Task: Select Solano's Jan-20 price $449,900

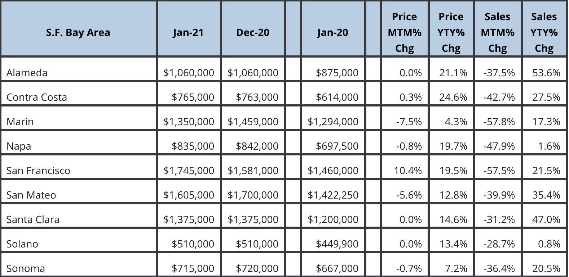Action: click(x=337, y=244)
